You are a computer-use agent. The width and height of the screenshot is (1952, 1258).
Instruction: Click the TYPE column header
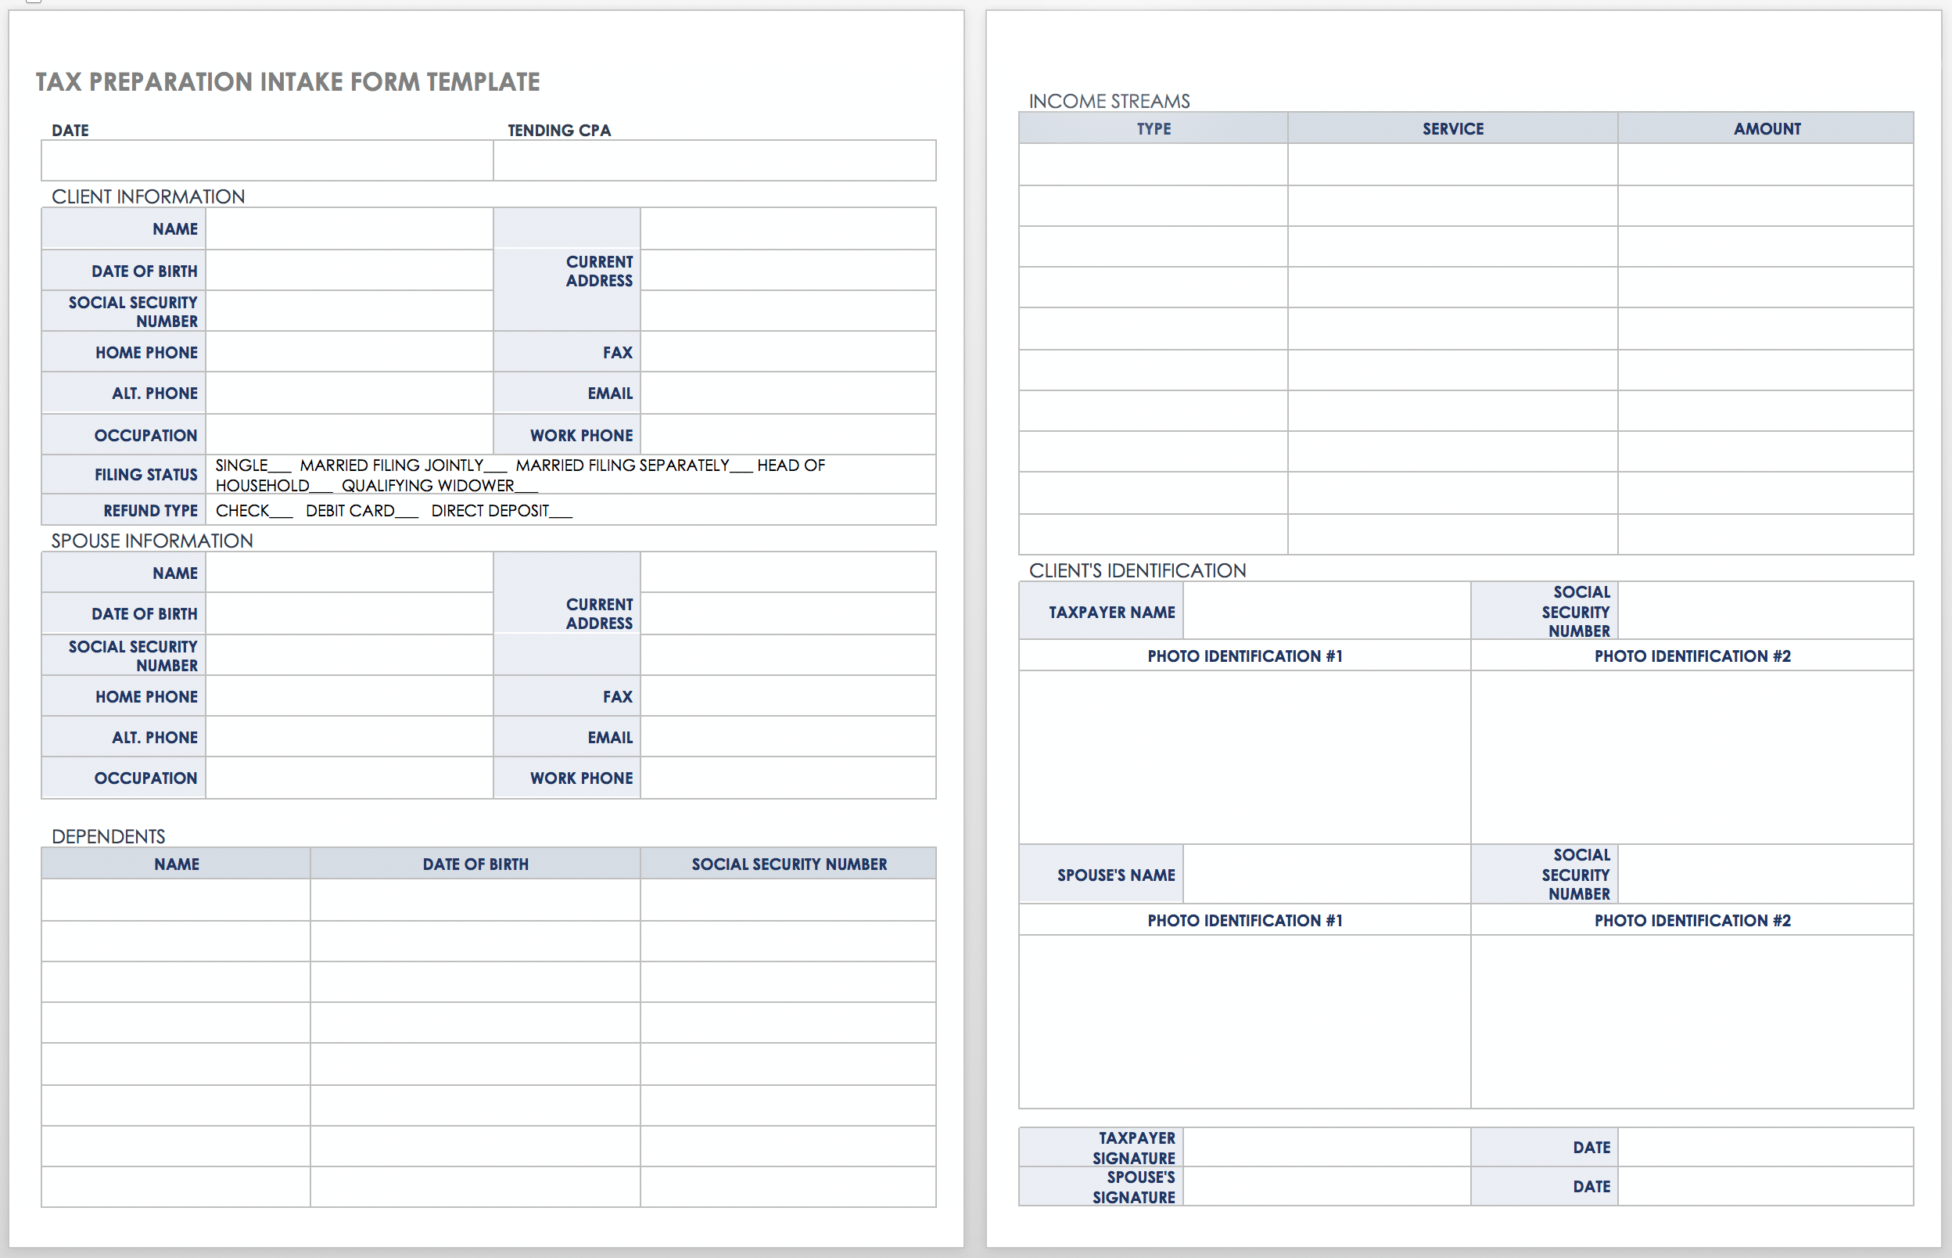click(x=1154, y=129)
